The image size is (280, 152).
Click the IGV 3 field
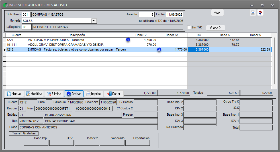[200, 121]
